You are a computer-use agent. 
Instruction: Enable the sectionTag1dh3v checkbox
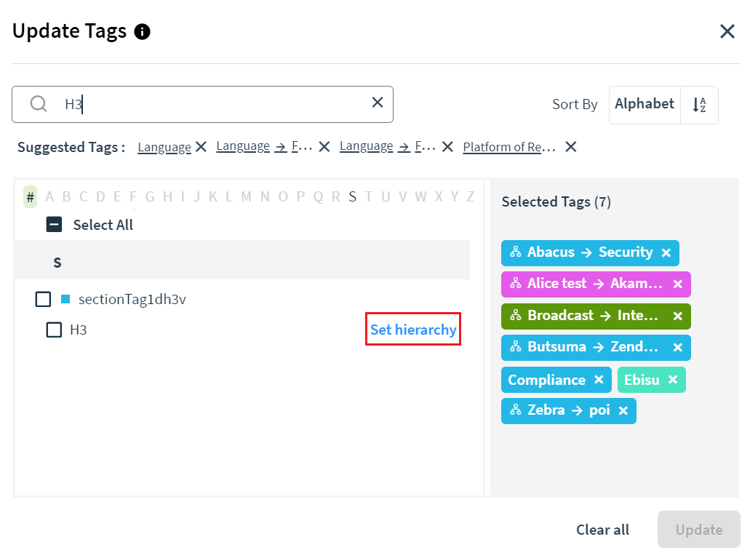[43, 298]
